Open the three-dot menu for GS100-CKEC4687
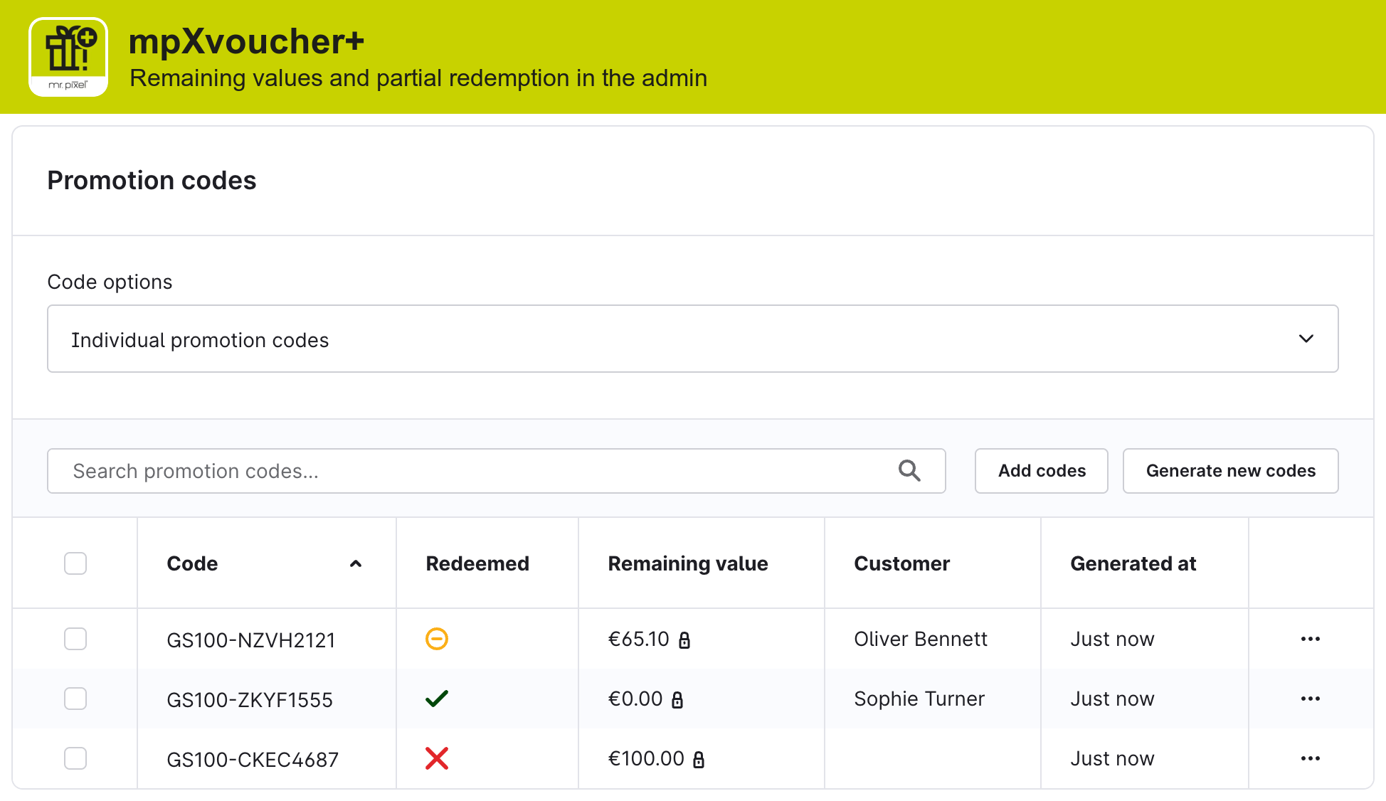Viewport: 1386px width, 801px height. pos(1311,758)
